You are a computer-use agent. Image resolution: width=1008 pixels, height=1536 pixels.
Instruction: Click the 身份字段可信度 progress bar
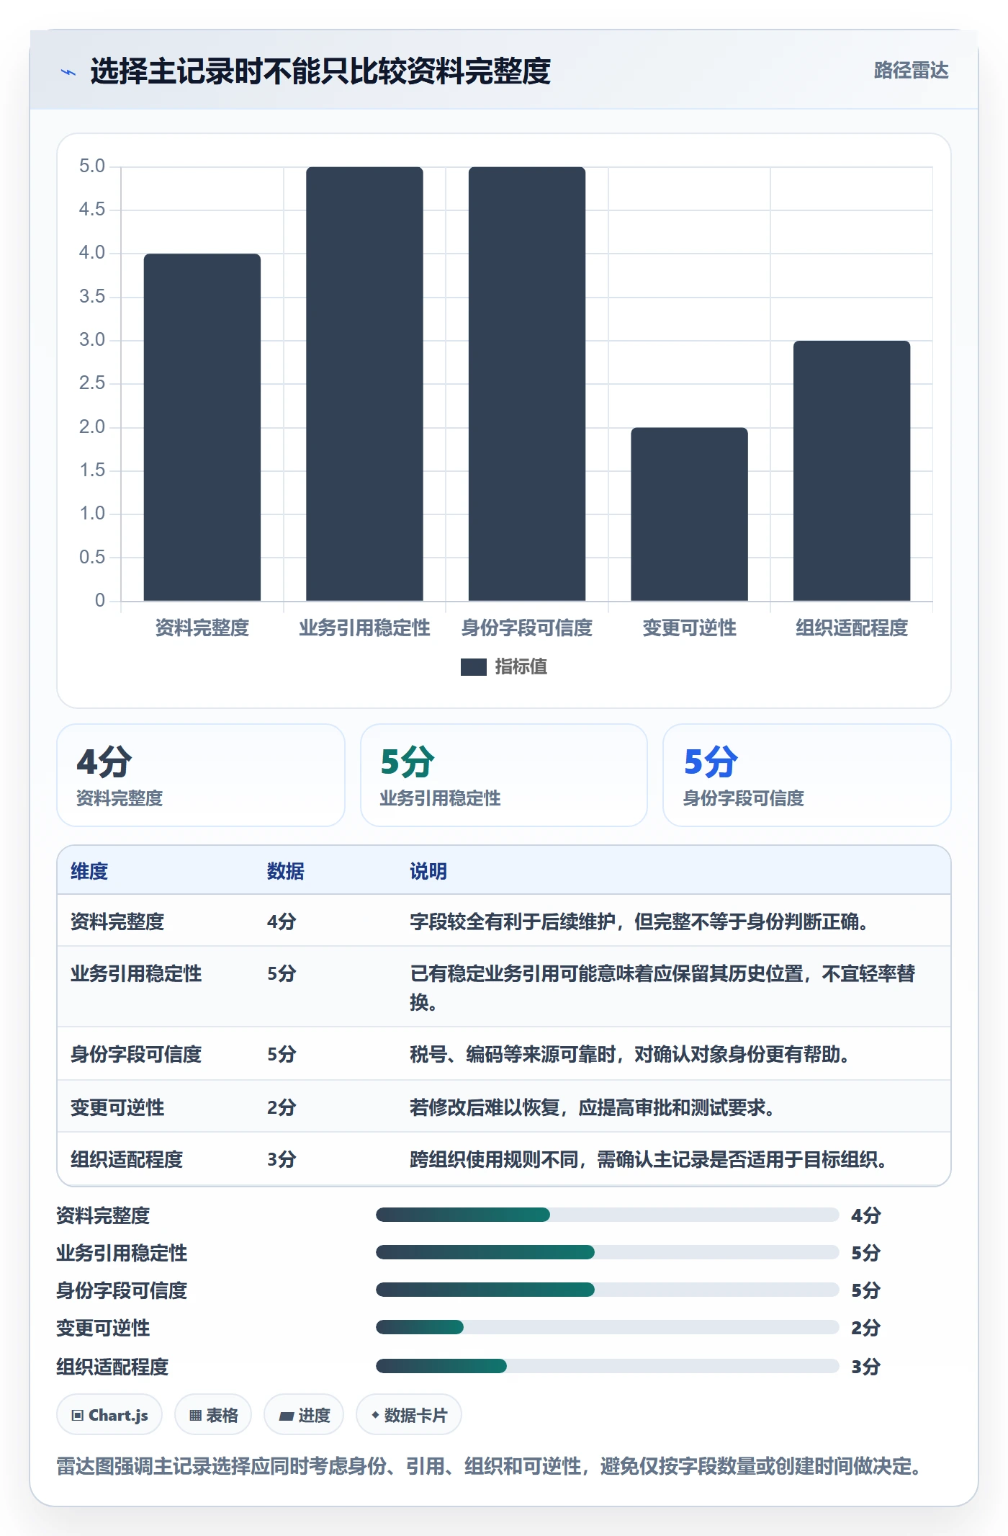pos(607,1290)
